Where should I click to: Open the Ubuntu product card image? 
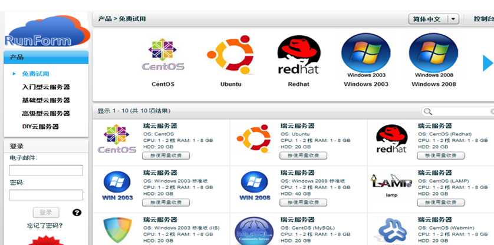click(254, 138)
